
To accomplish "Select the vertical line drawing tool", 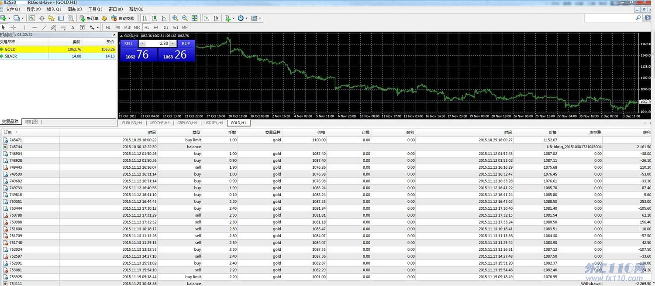I will tap(24, 27).
